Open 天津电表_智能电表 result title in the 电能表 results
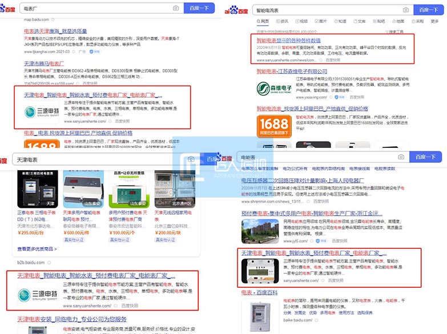The image size is (447, 334). tap(314, 253)
